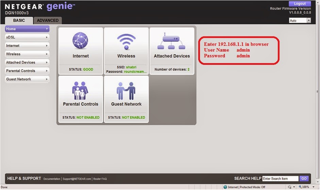The width and height of the screenshot is (320, 190).
Task: Click the SSID shabri text
Action: 127,67
